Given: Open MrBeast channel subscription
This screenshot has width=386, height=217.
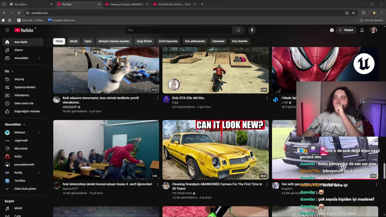Looking at the screenshot, I should 23,133.
